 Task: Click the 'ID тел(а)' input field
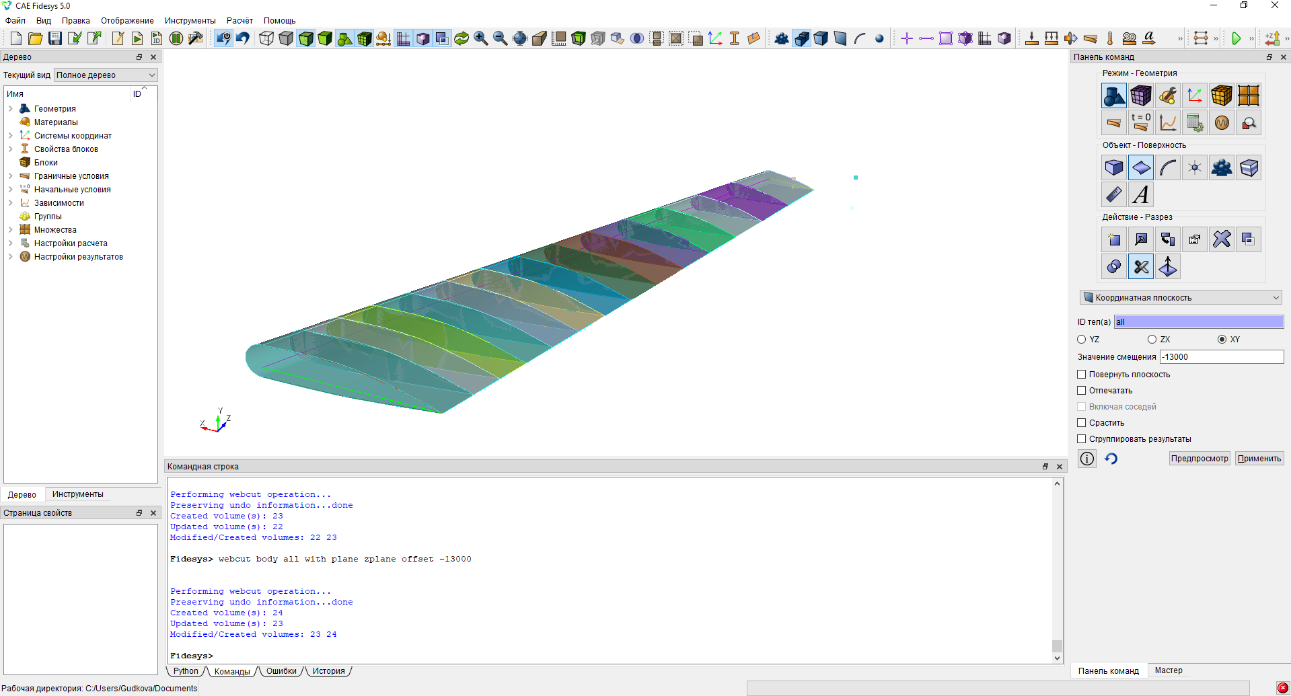coord(1199,322)
